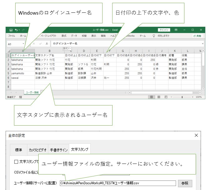Click the cancel X icon in formula bar
This screenshot has height=190, width=210.
(x=34, y=44)
